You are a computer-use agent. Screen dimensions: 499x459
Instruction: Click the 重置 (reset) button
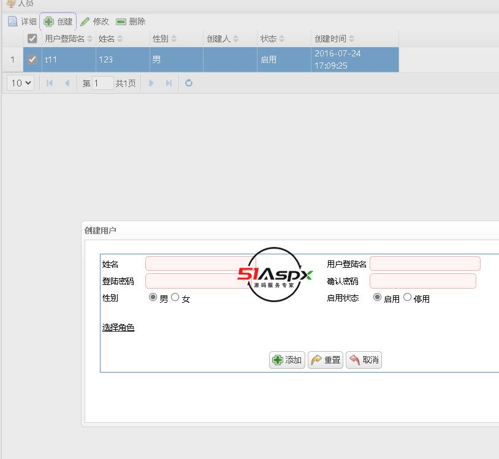point(326,360)
